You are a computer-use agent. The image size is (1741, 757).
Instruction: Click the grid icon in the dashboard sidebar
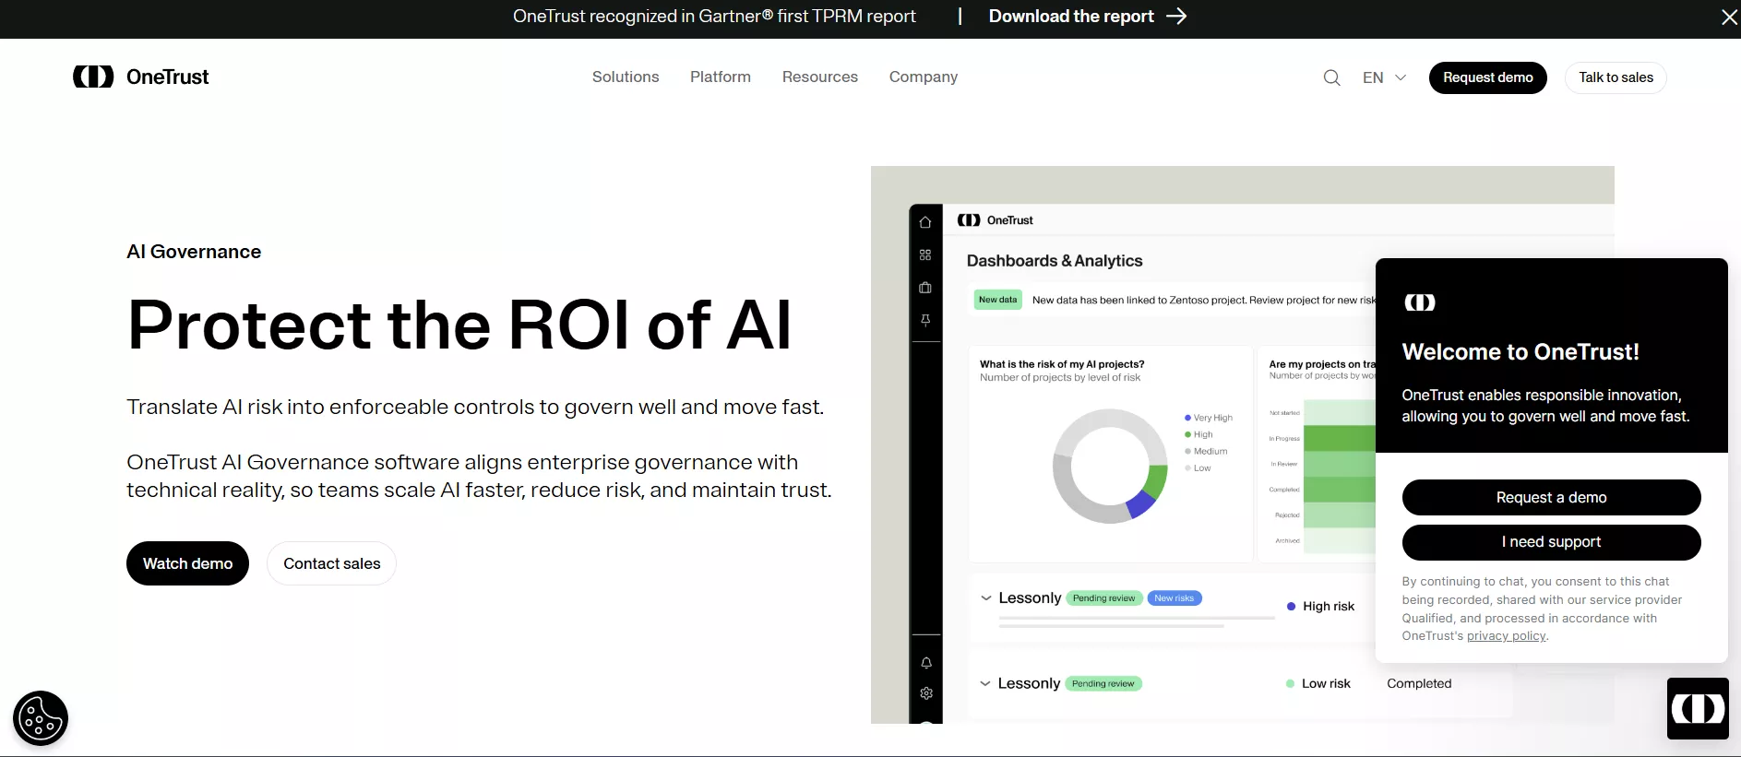point(925,254)
